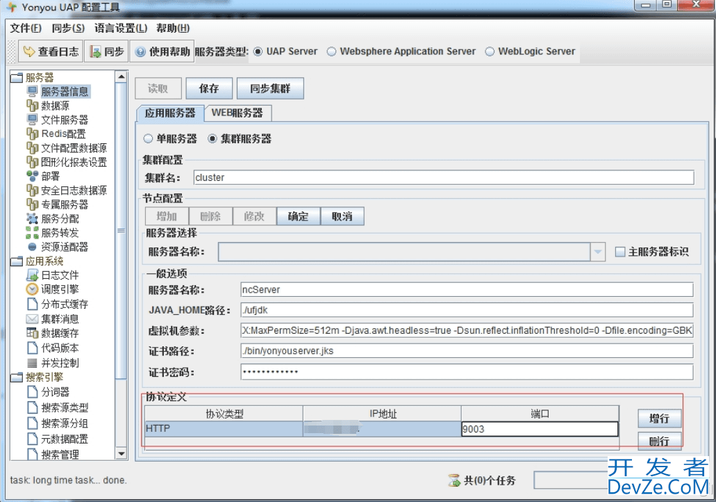Click the 分布式缓存 page icon
The image size is (716, 502).
[33, 304]
